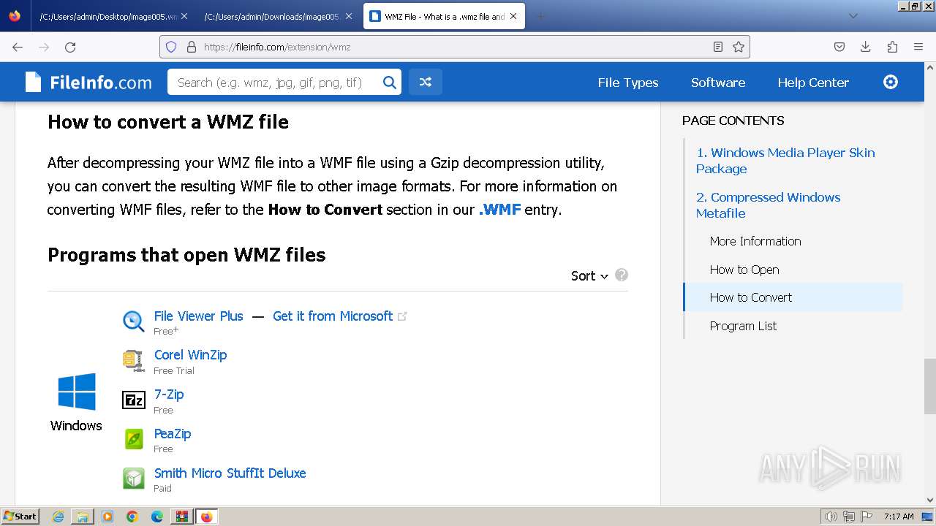The height and width of the screenshot is (526, 936).
Task: Open Chrome from the taskbar
Action: pyautogui.click(x=132, y=517)
